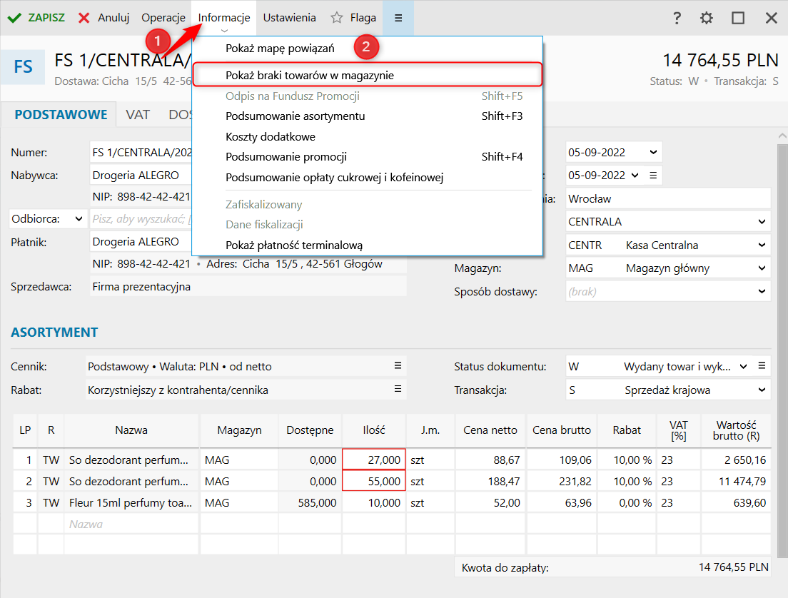
Task: Click the empty Nazwa row field
Action: 131,524
